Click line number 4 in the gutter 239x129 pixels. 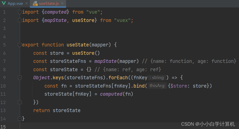click(4, 37)
